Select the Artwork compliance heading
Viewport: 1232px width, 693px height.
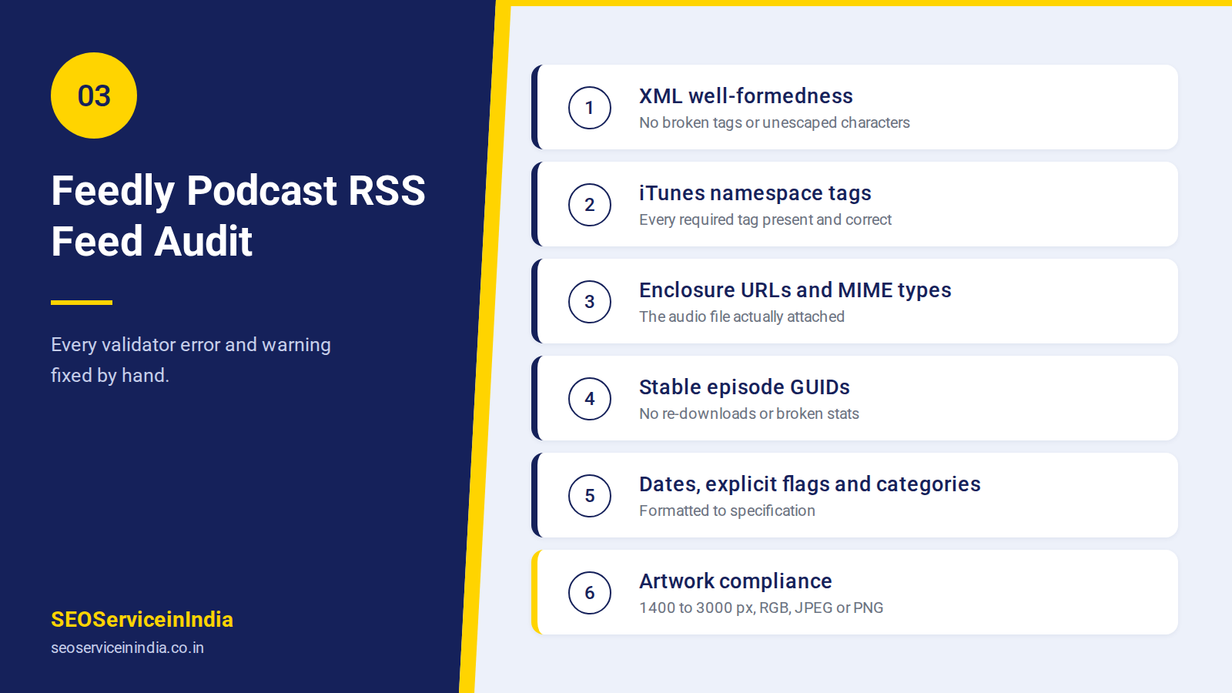coord(735,581)
